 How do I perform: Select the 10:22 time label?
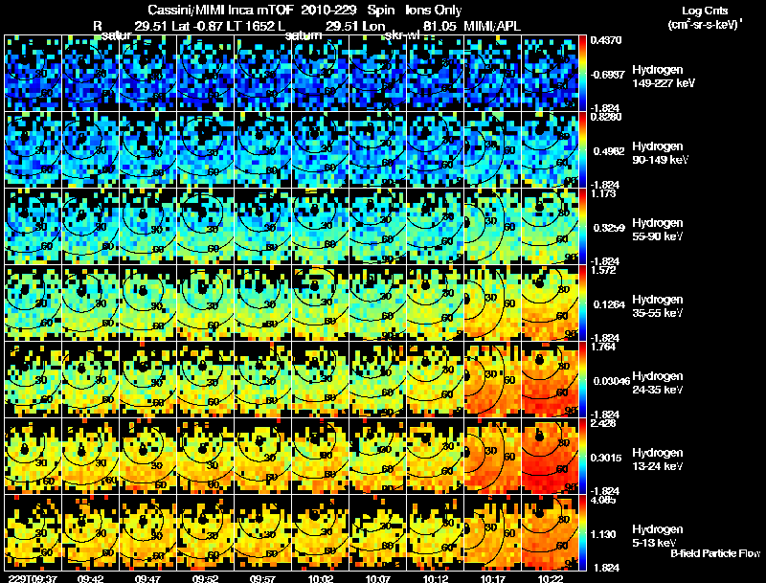tap(550, 578)
